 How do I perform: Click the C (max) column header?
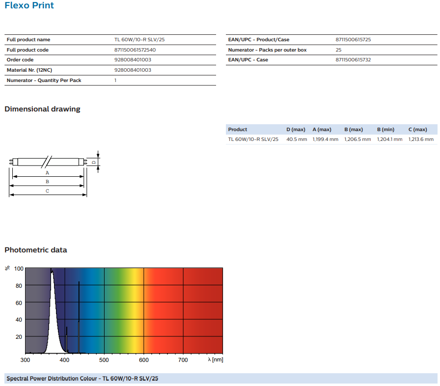coord(418,129)
